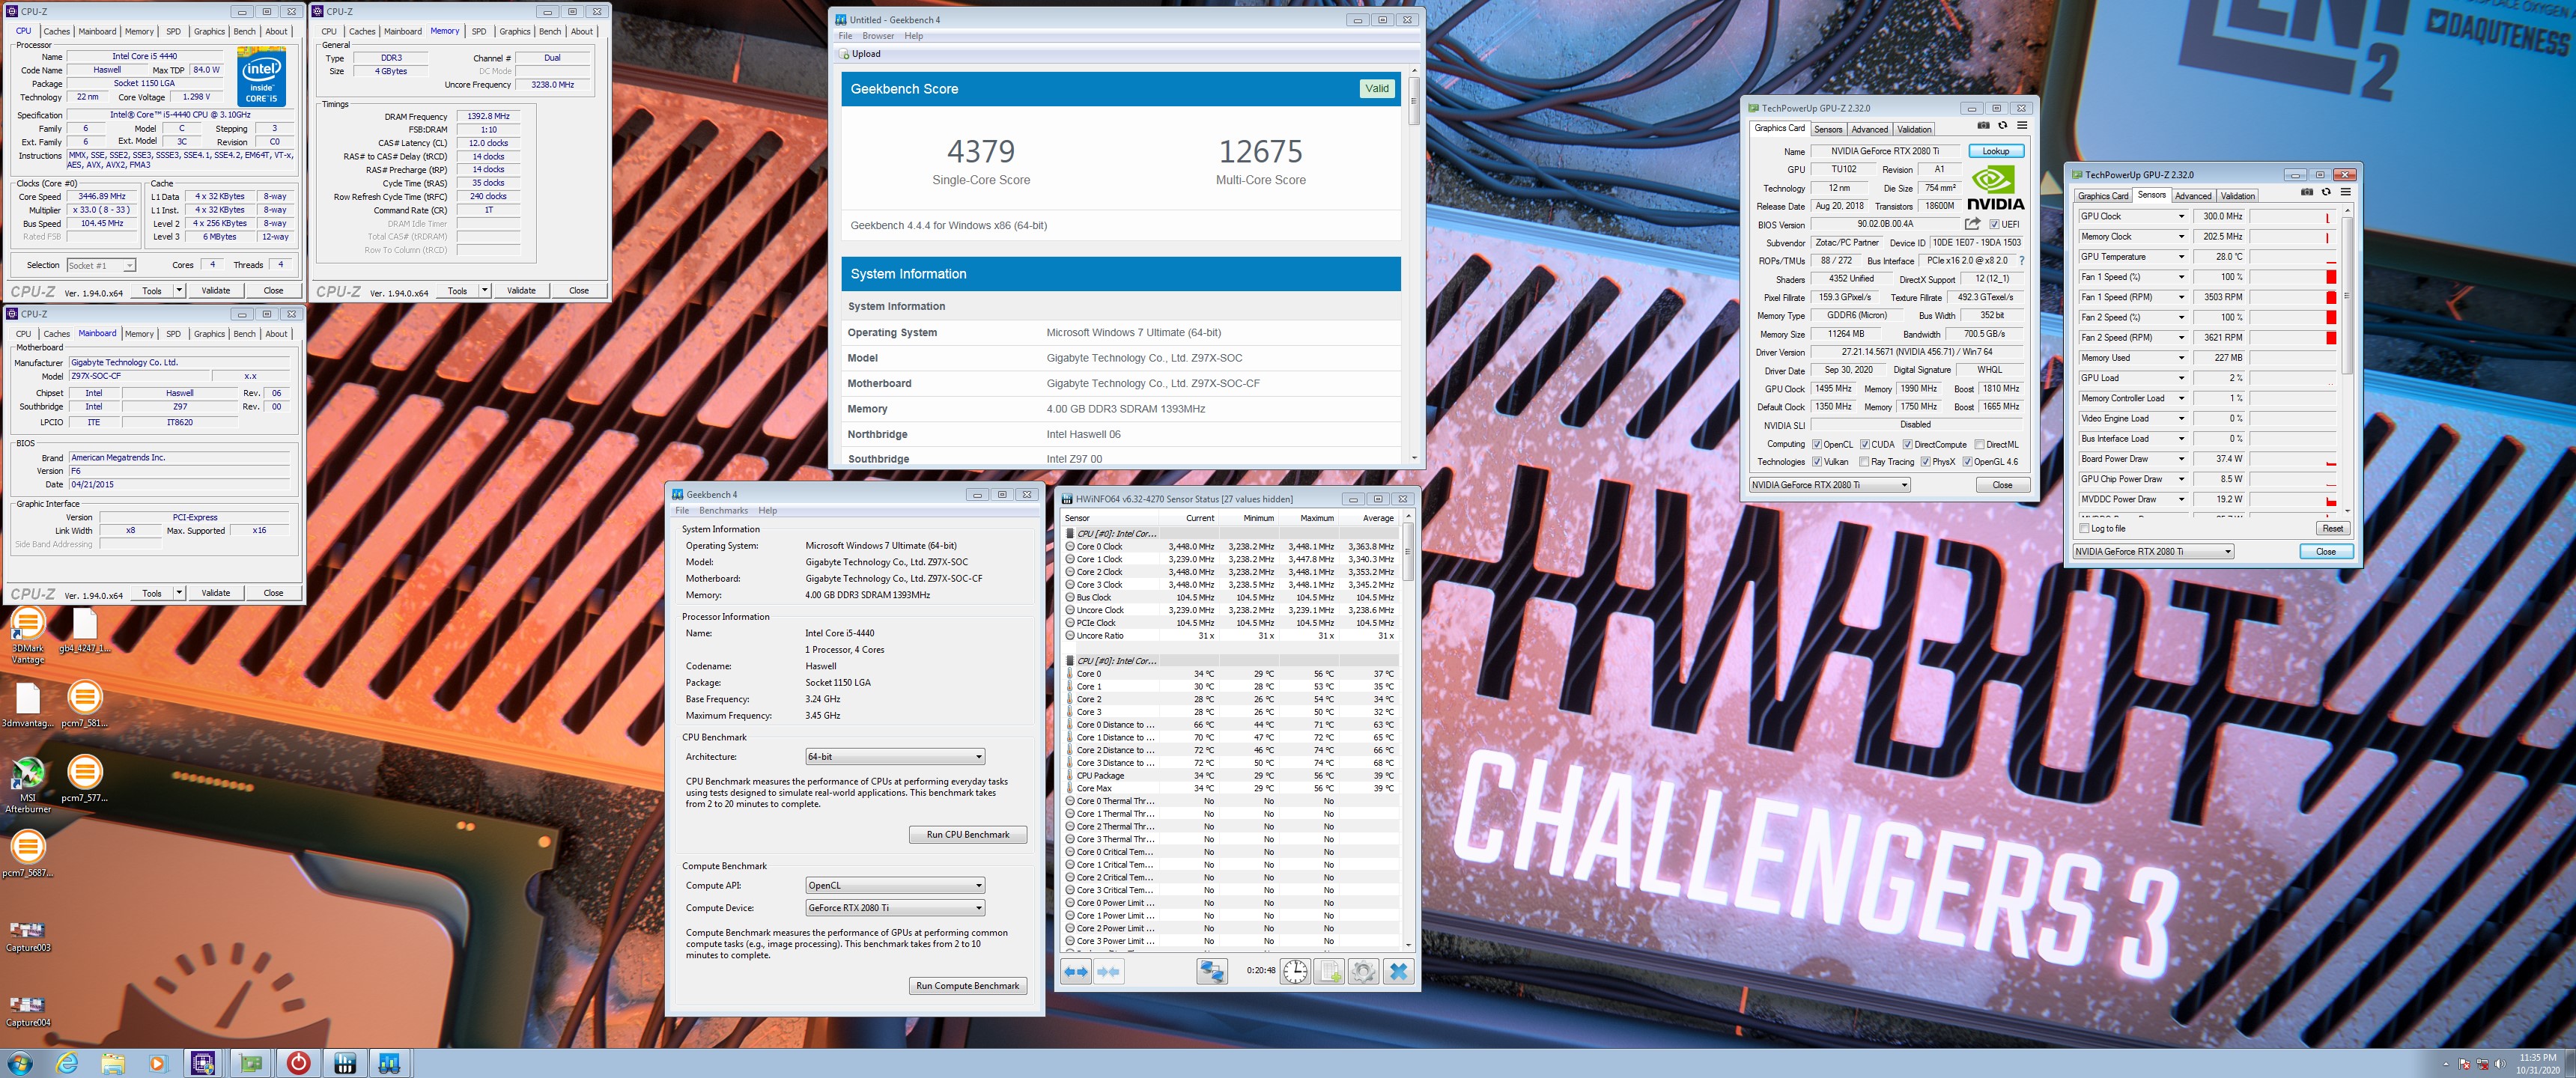Click Validate button in CPU-Z Mainboard window
Image resolution: width=2576 pixels, height=1078 pixels.
point(216,593)
